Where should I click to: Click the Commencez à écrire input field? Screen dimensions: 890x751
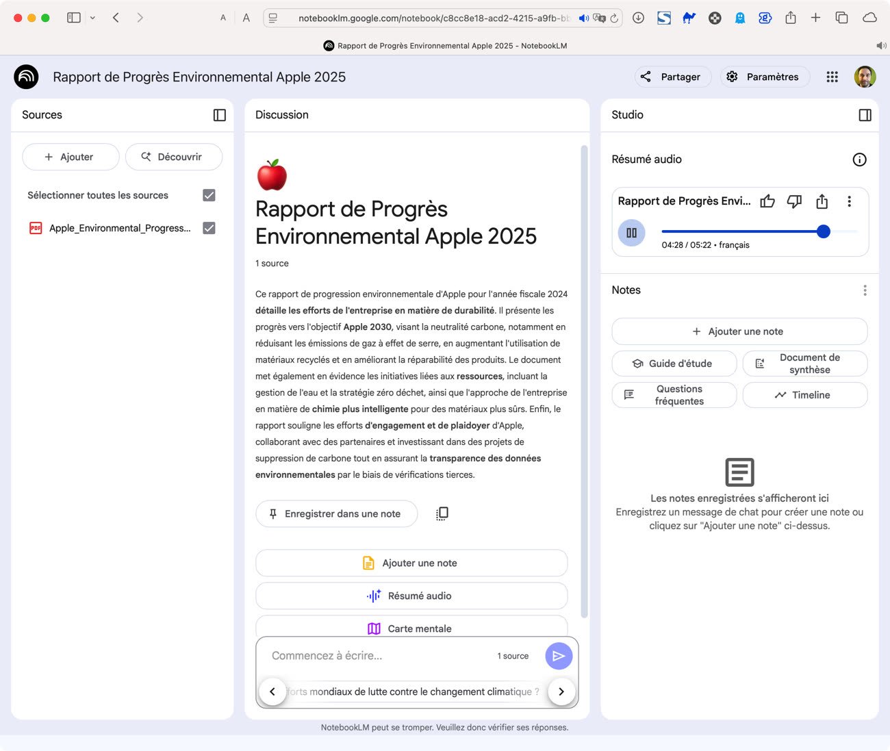tap(377, 655)
